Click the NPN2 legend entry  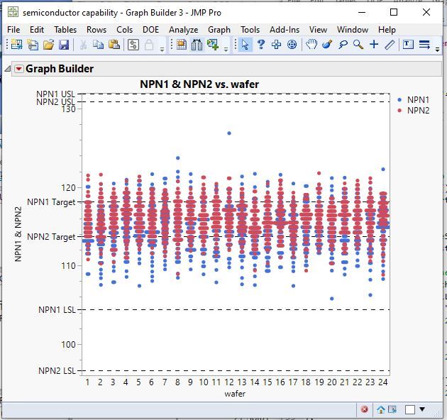pyautogui.click(x=418, y=110)
